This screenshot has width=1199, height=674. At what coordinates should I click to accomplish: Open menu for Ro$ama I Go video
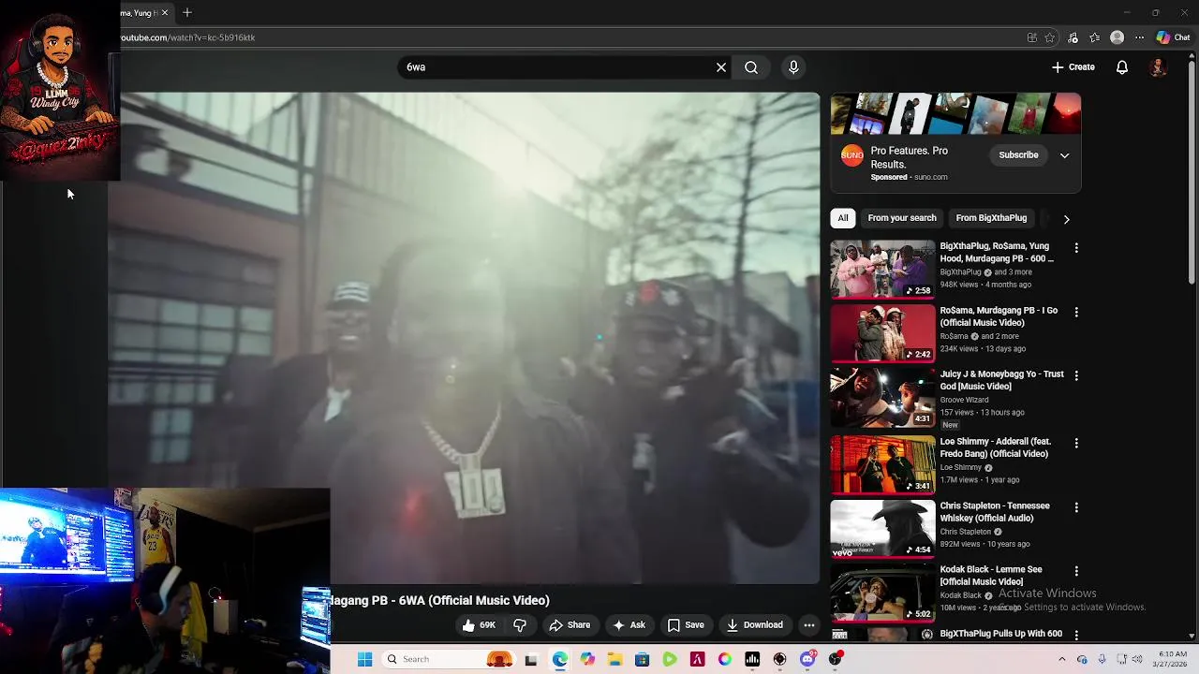coord(1076,312)
